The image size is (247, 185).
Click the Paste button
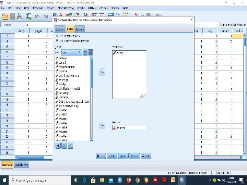click(x=112, y=156)
